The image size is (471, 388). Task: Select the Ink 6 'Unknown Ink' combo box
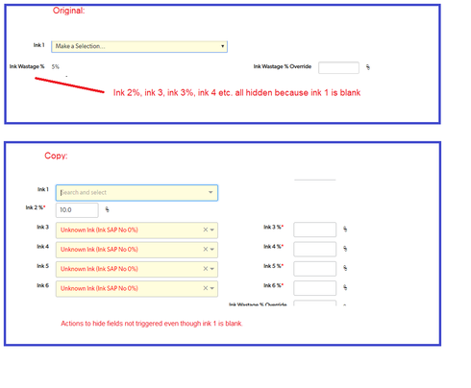[x=136, y=289]
